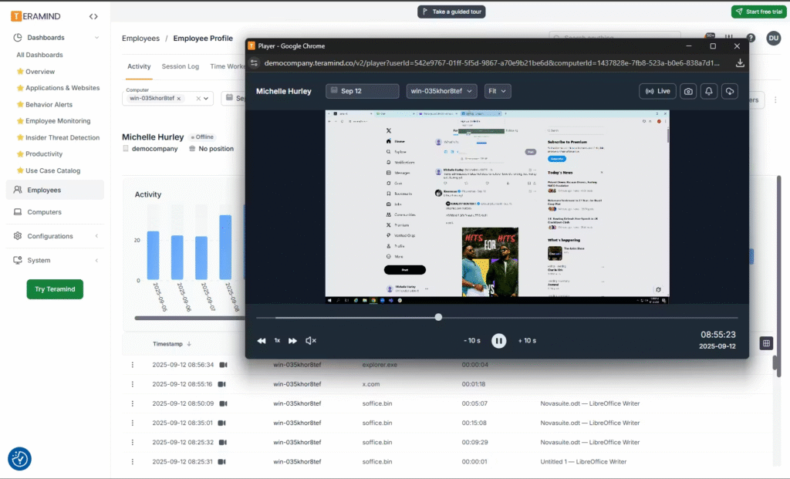Image resolution: width=790 pixels, height=479 pixels.
Task: Click the video playback progress slider handle
Action: tap(438, 317)
